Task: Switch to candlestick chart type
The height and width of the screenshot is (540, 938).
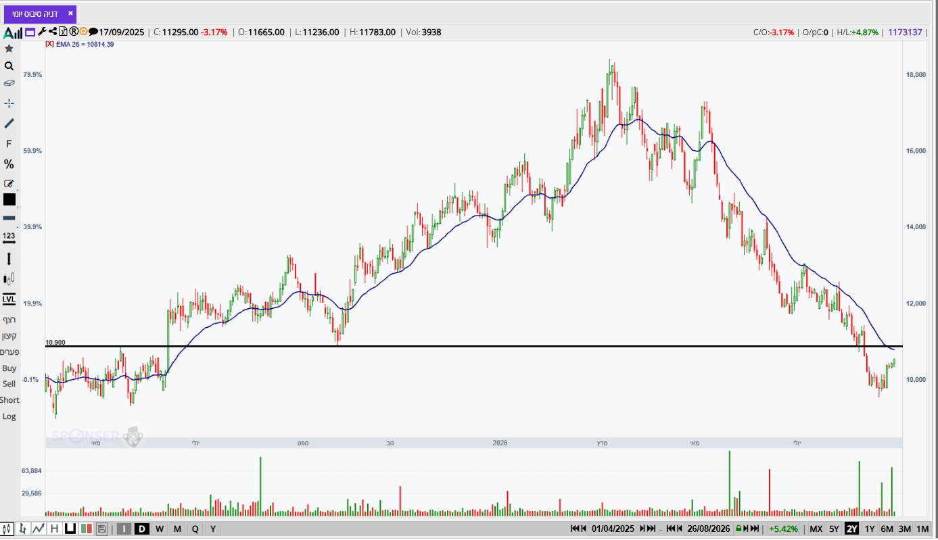Action: point(7,529)
